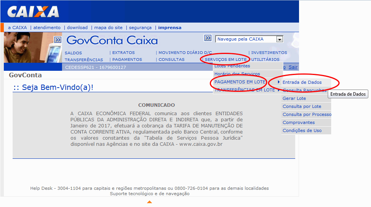Choose Entrada de Dados submenu item
371x207 pixels.
pyautogui.click(x=306, y=82)
